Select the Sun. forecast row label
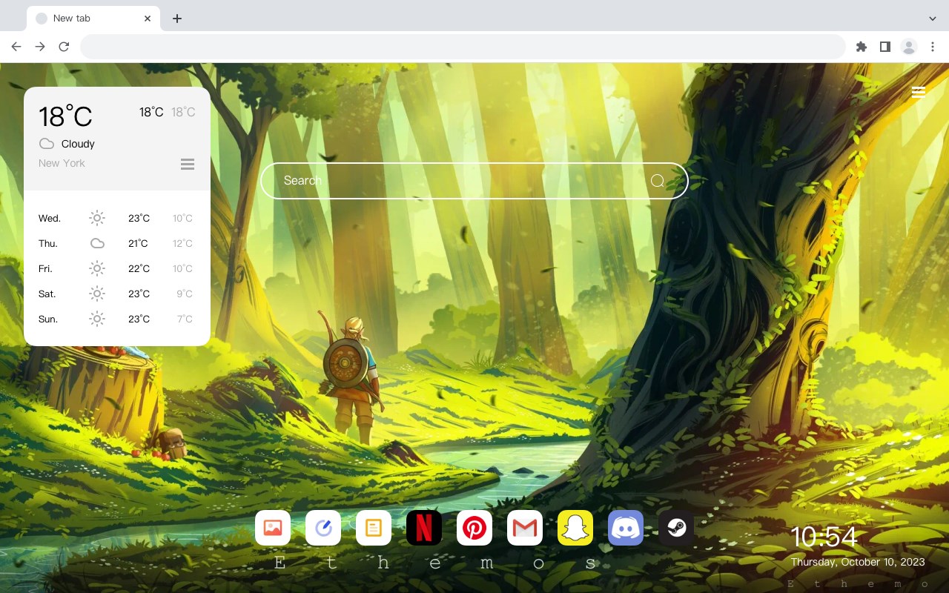949x593 pixels. [x=48, y=319]
